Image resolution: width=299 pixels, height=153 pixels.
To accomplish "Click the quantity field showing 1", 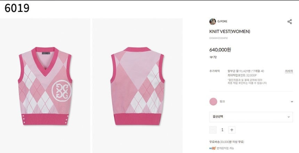I will click(222, 130).
